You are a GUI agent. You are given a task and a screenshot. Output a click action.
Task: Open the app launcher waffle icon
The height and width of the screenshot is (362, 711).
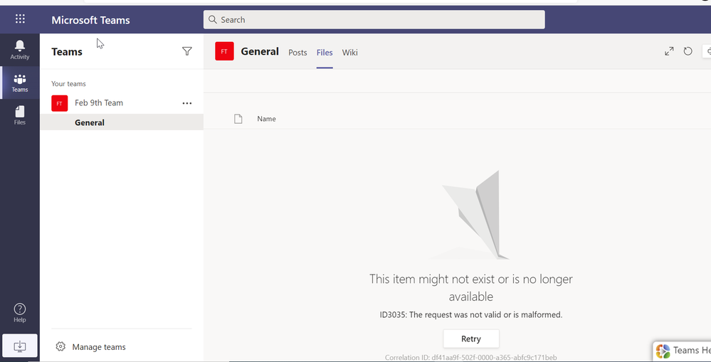pos(20,18)
